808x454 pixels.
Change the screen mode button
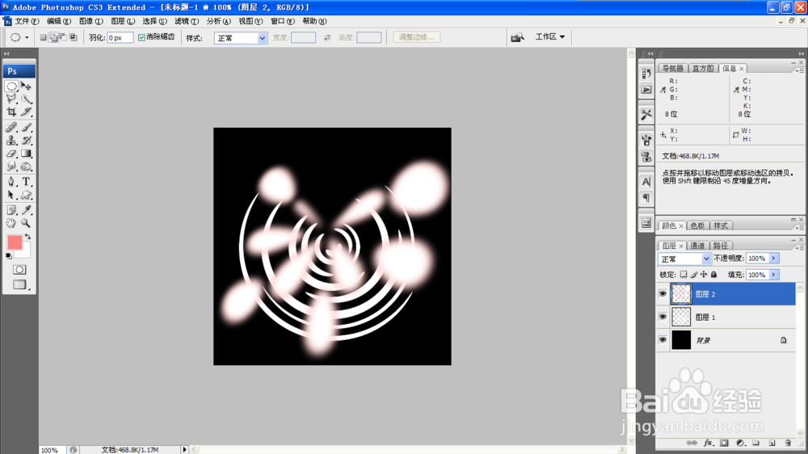tap(19, 284)
